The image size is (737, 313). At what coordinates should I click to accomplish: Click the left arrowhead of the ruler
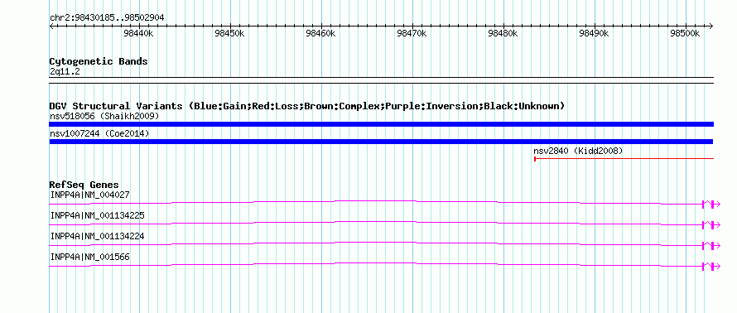click(51, 26)
